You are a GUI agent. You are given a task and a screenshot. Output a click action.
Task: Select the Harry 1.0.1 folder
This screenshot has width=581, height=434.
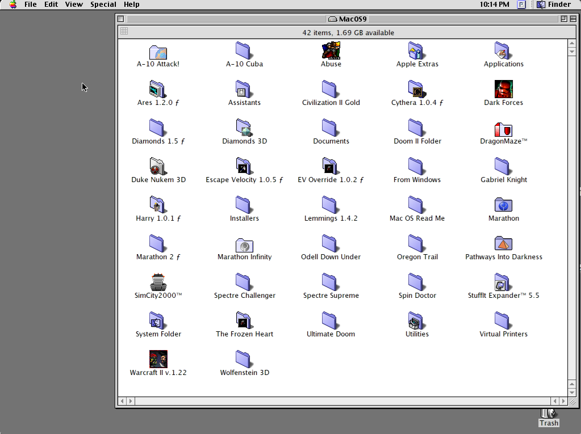click(x=157, y=205)
